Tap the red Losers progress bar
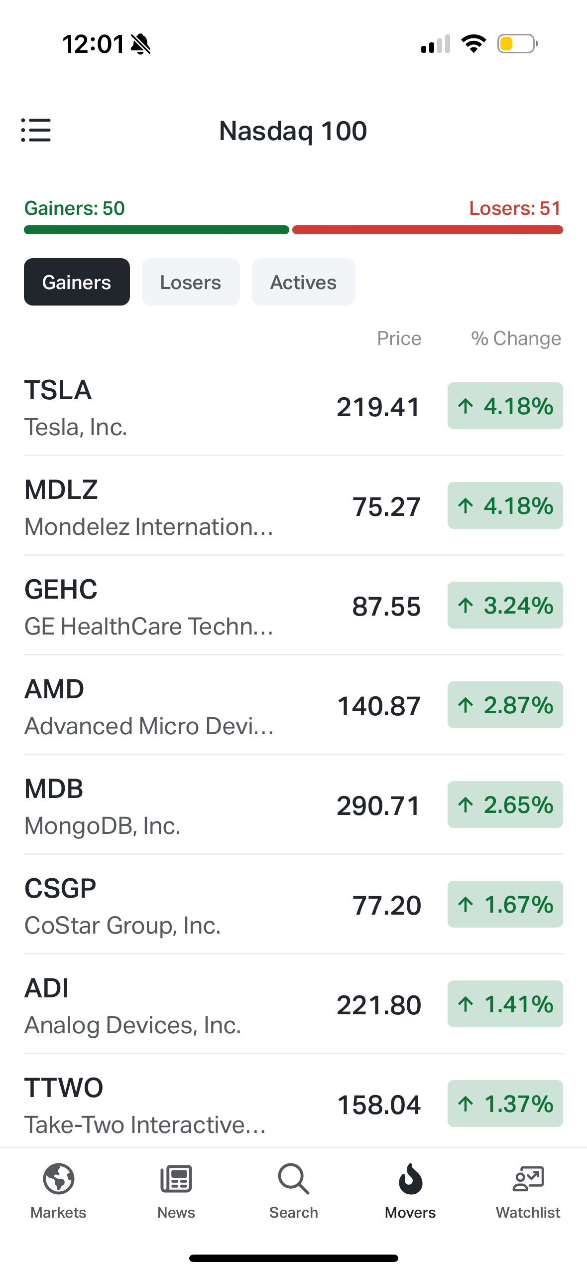Image resolution: width=587 pixels, height=1274 pixels. coord(427,230)
